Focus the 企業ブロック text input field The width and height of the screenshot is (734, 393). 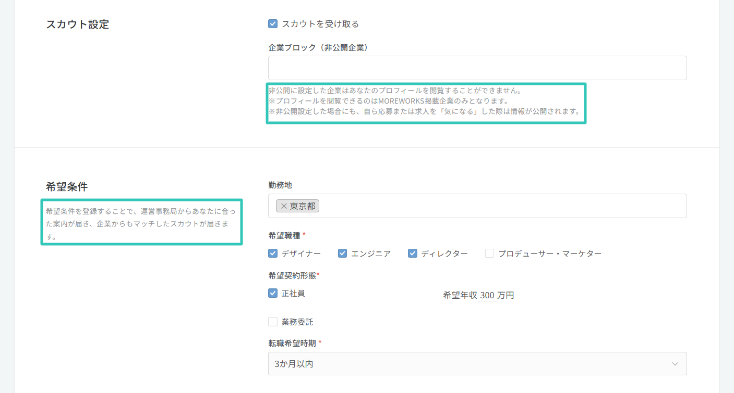click(x=477, y=68)
